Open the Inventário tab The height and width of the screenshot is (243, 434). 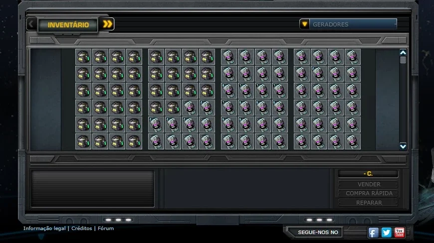[x=68, y=25]
